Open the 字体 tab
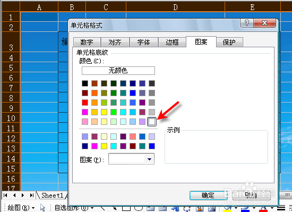Image resolution: width=292 pixels, height=212 pixels. point(144,43)
